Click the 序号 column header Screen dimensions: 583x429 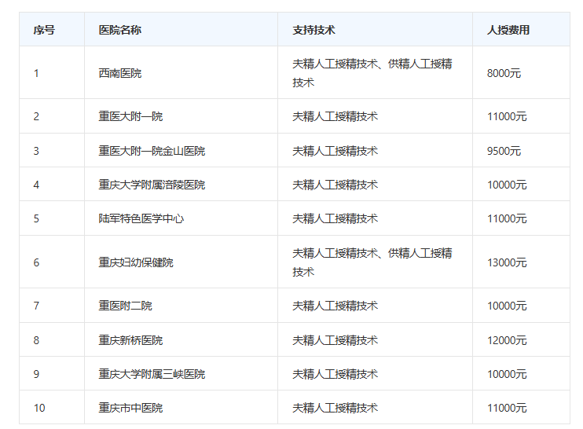coord(44,30)
